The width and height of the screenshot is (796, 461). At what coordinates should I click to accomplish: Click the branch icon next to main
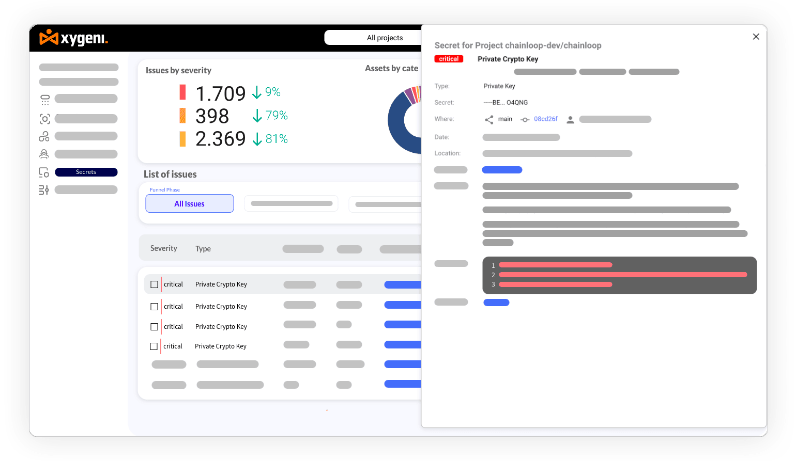[x=489, y=119]
